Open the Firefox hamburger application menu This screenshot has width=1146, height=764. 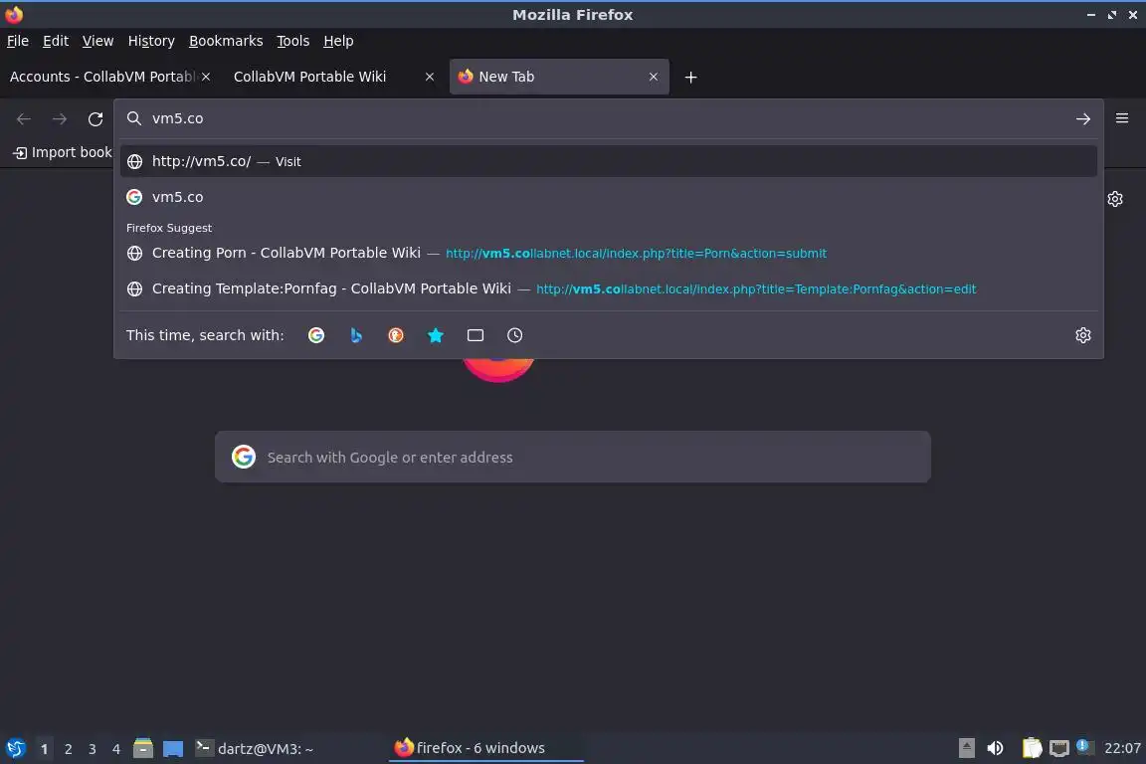[x=1122, y=118]
